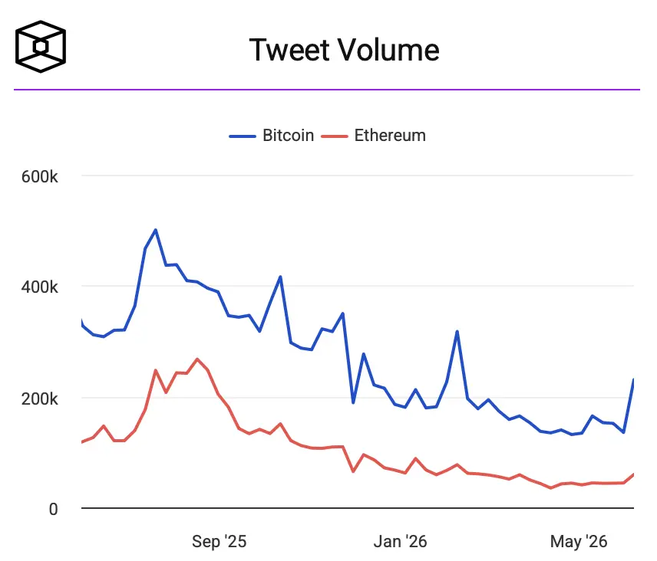The width and height of the screenshot is (657, 561).
Task: Toggle the Bitcoin legend entry
Action: 272,136
